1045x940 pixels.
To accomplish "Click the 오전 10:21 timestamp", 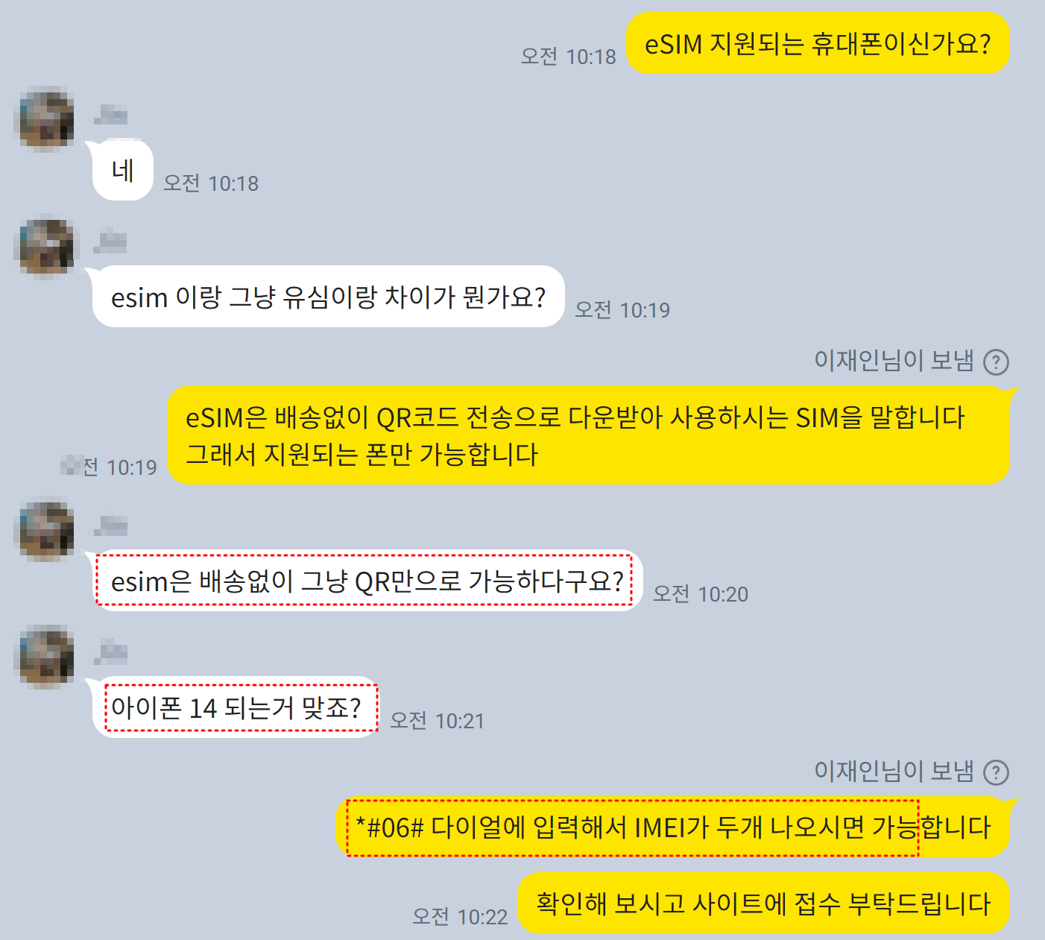I will tap(437, 720).
